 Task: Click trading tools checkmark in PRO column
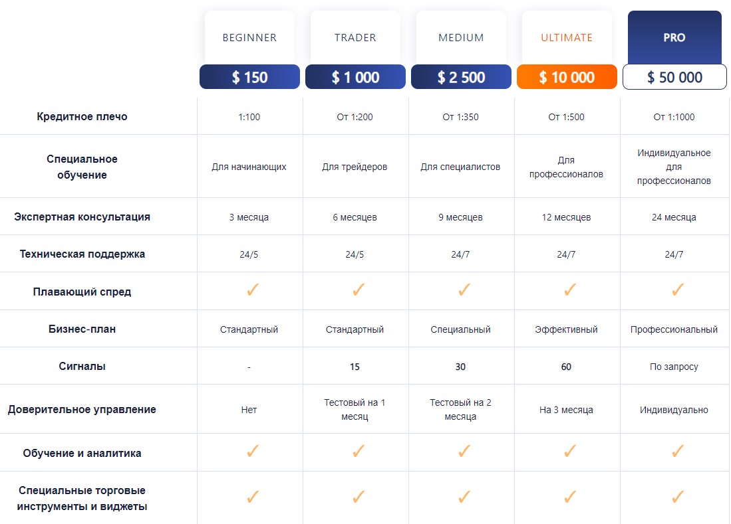tap(678, 497)
